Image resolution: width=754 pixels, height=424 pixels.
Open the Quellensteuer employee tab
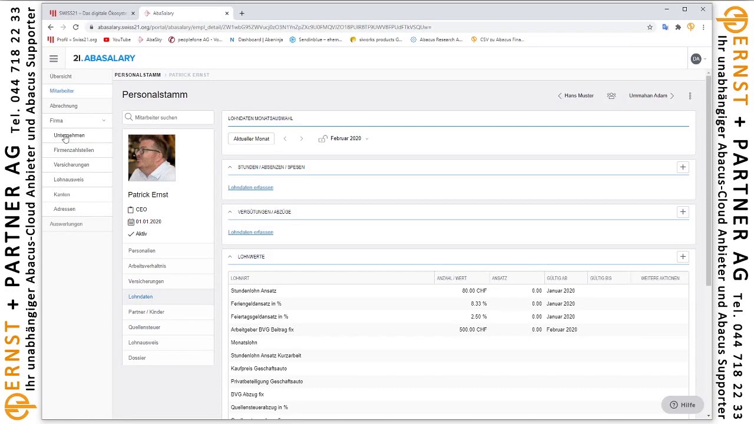[x=168, y=327]
